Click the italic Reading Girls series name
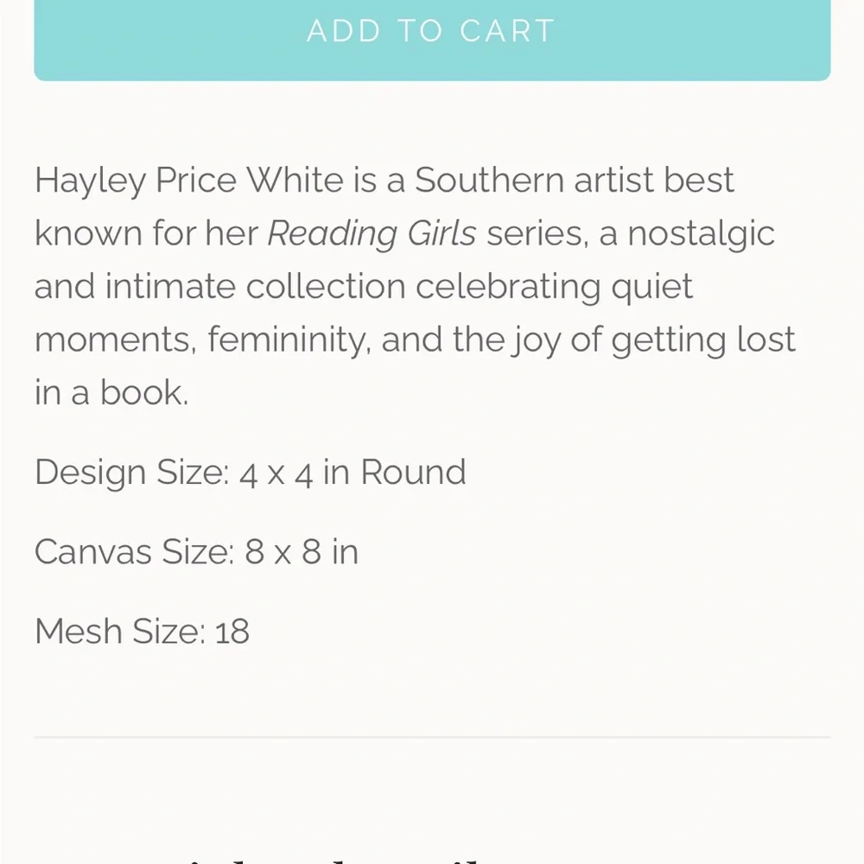 click(372, 233)
